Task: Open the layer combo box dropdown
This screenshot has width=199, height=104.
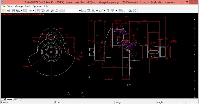Action: pos(80,11)
